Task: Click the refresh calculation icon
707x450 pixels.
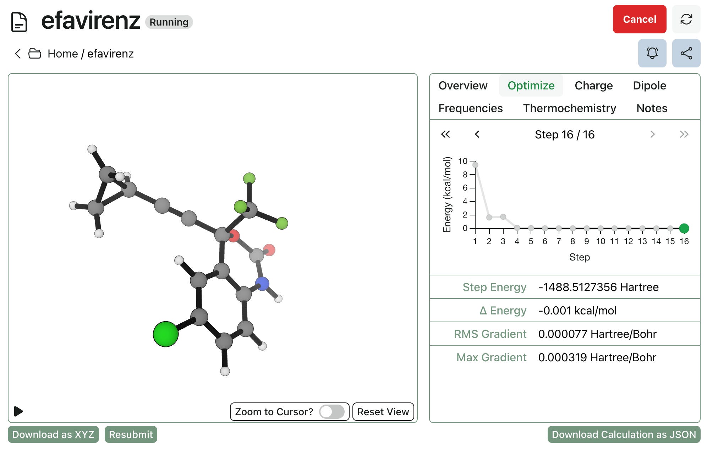Action: pos(686,19)
